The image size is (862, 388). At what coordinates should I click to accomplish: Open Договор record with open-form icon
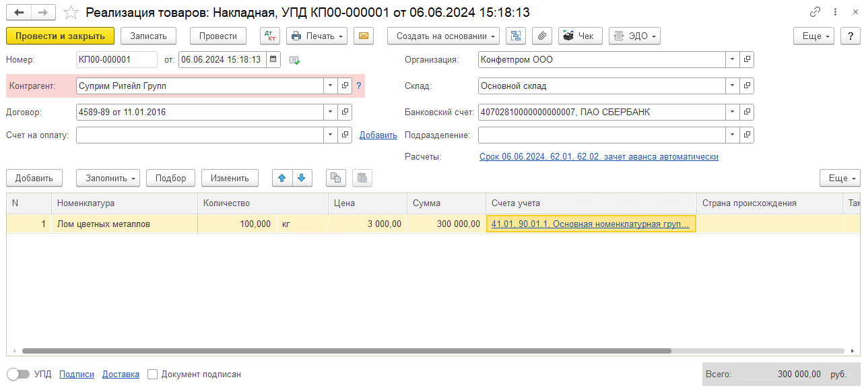[x=345, y=112]
